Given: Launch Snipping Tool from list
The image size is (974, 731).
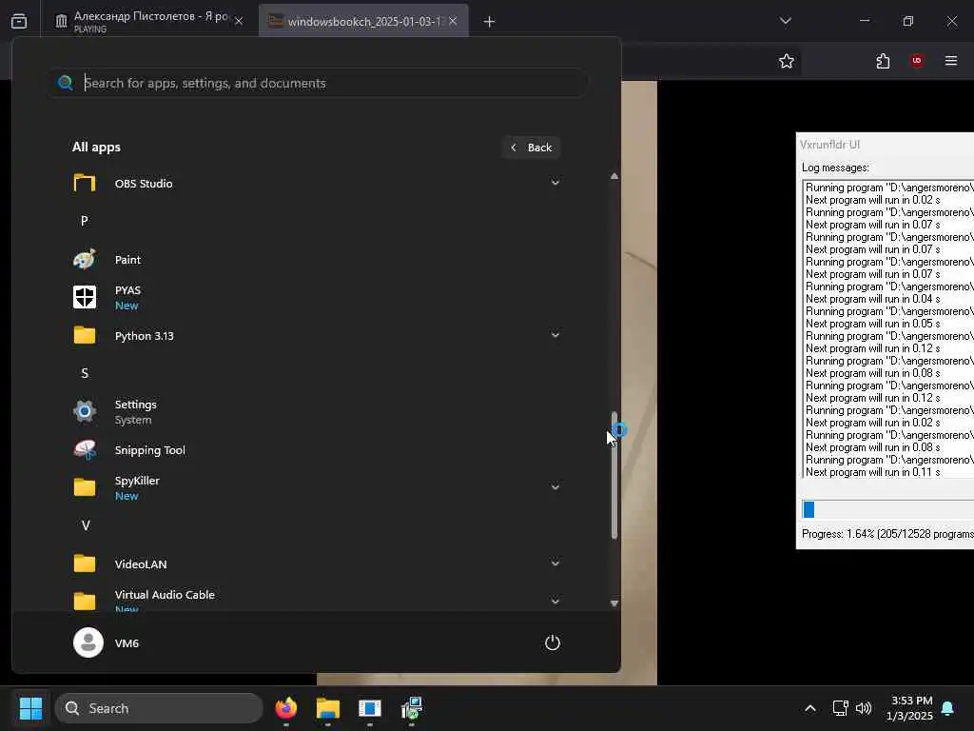Looking at the screenshot, I should [317, 449].
